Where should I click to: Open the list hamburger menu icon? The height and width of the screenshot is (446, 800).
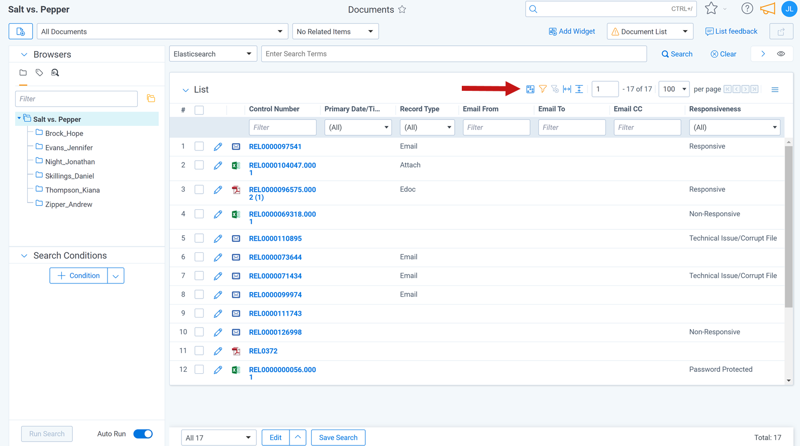pos(775,90)
